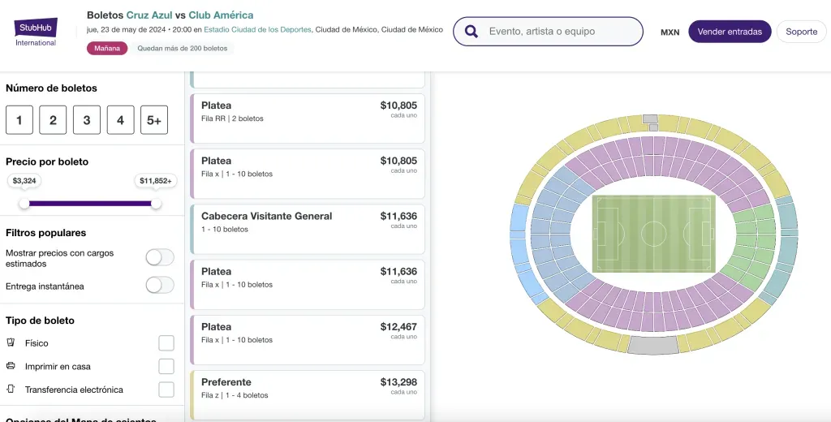Select the 5+ tickets quantity box
The image size is (831, 422).
point(153,120)
